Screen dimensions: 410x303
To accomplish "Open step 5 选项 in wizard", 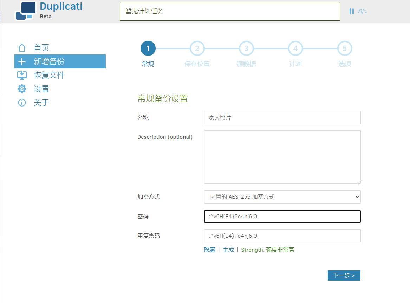I will tap(344, 49).
